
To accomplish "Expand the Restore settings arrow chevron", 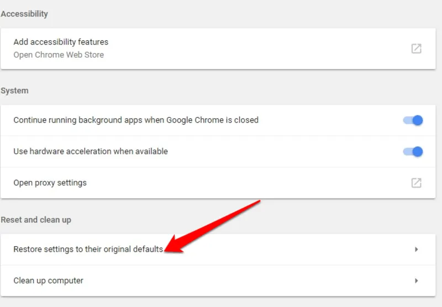I will pos(417,249).
